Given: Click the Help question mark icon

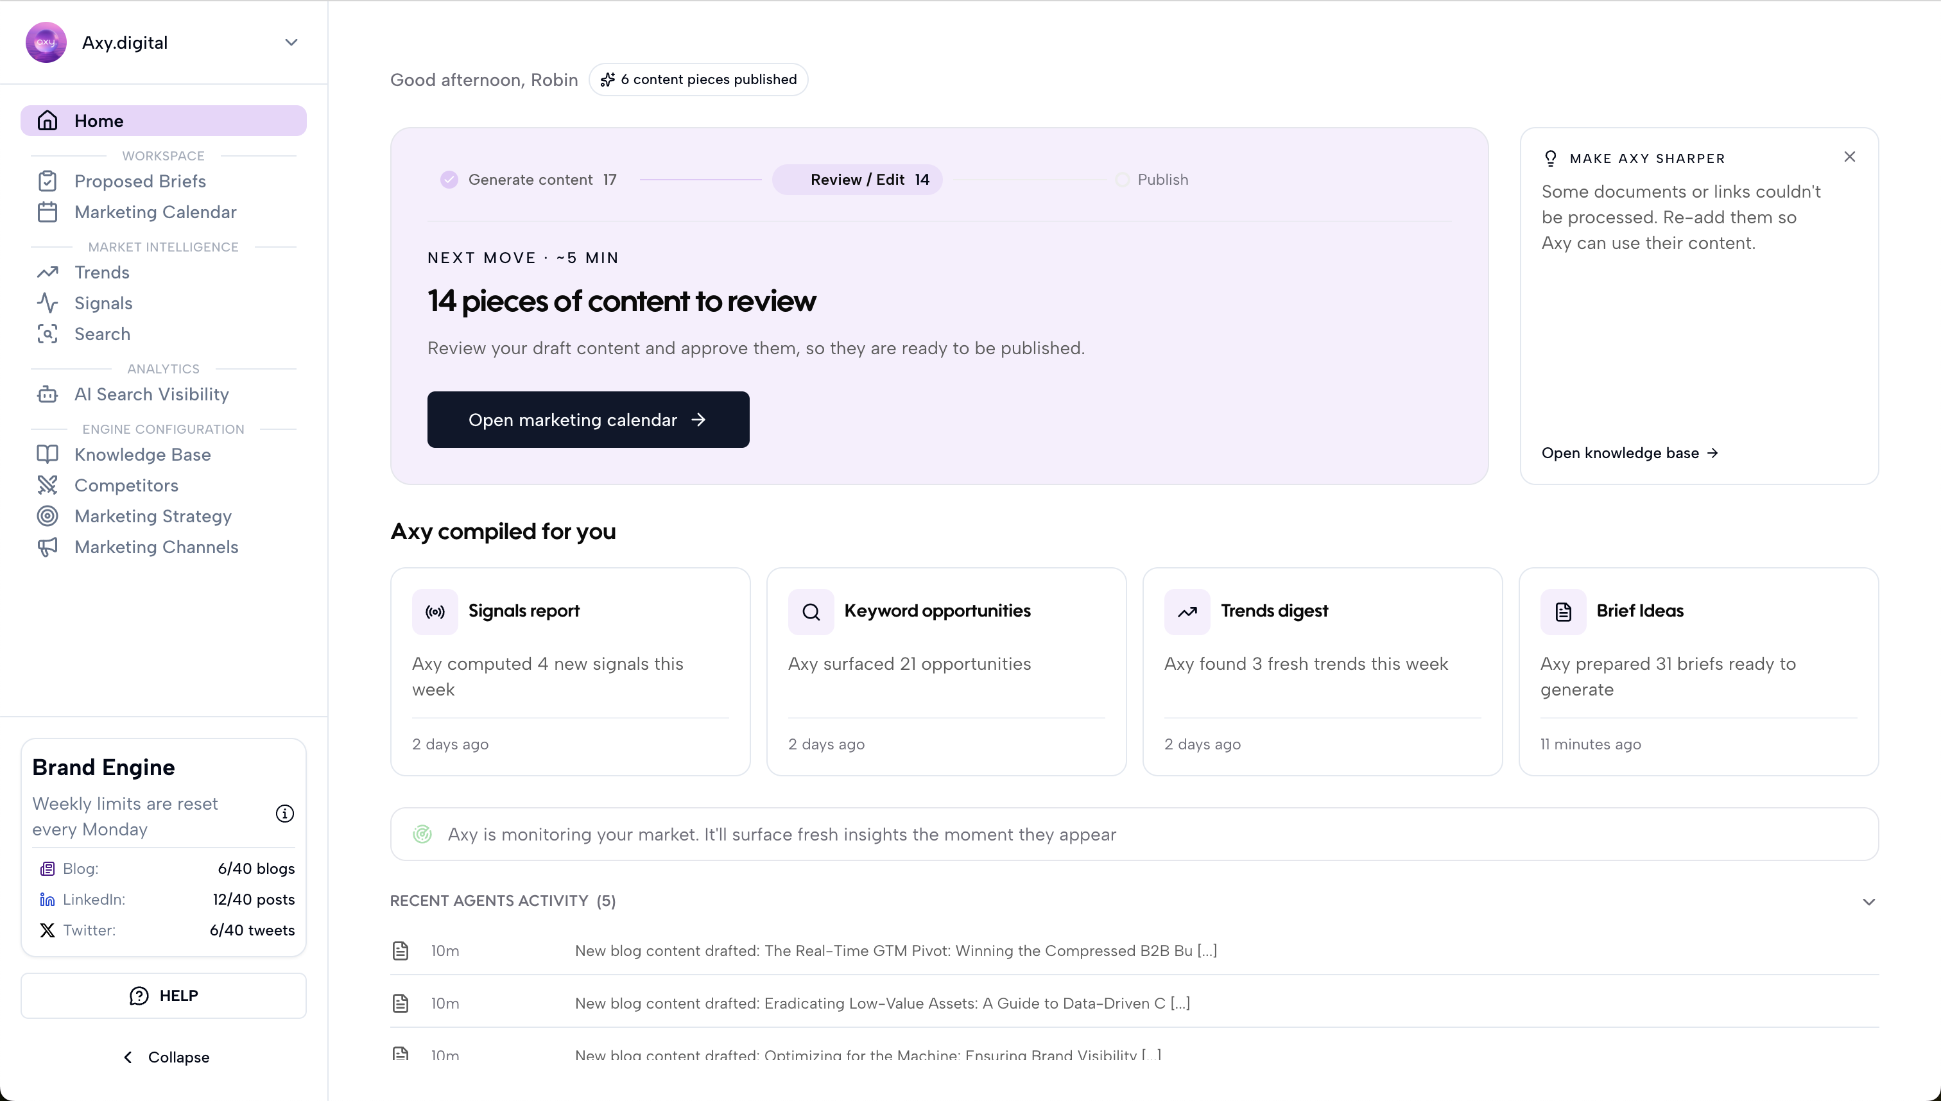Looking at the screenshot, I should pos(139,996).
